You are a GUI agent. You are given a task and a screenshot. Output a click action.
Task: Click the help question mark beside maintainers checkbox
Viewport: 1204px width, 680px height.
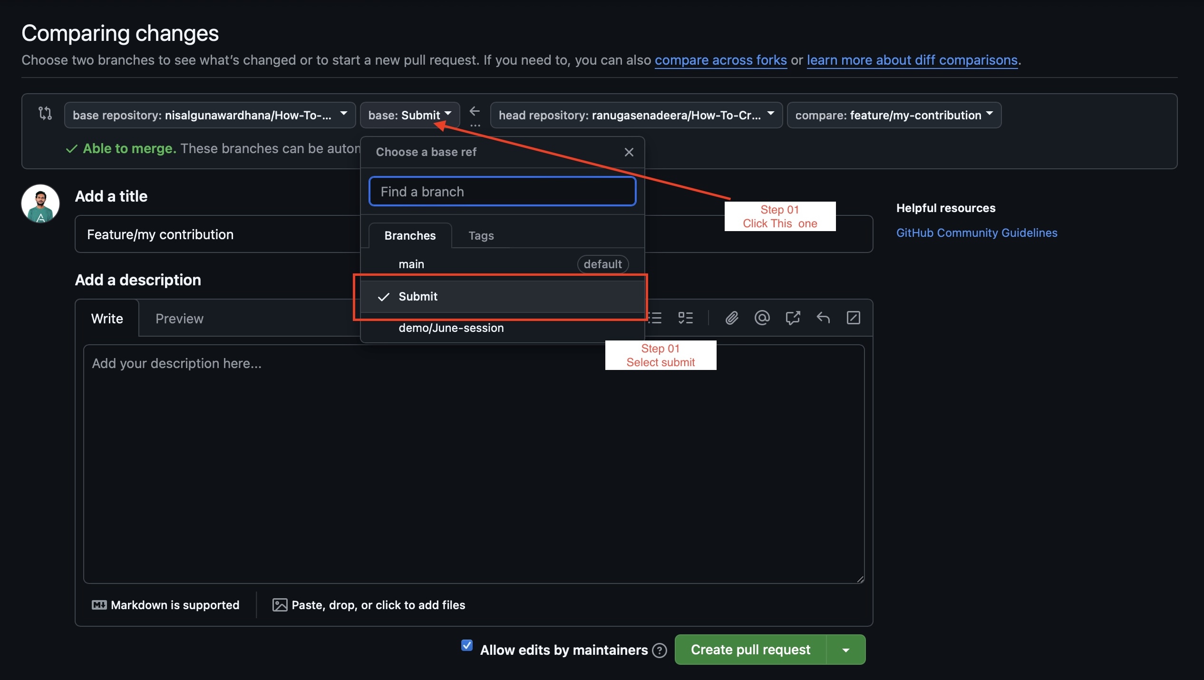(x=659, y=650)
